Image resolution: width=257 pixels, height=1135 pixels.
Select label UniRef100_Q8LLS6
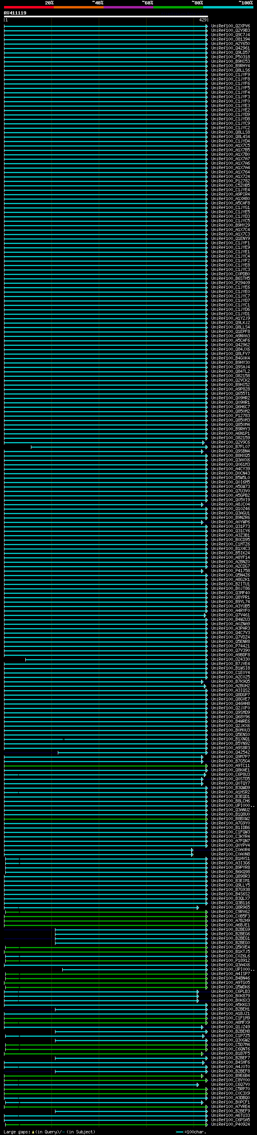tap(230, 70)
